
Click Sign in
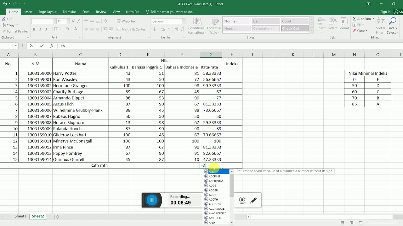pos(385,12)
